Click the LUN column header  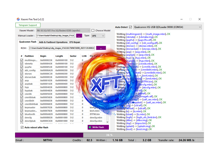(x=84, y=56)
